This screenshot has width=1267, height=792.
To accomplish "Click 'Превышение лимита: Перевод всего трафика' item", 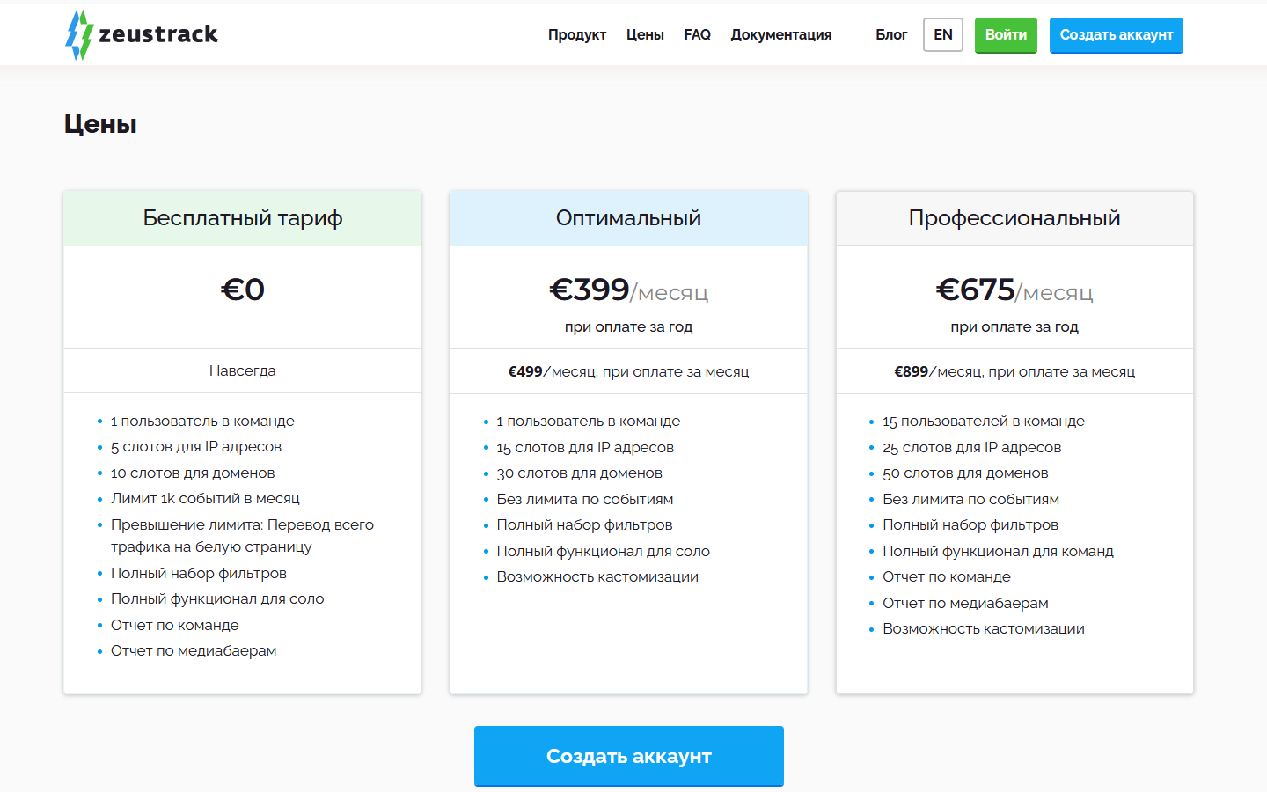I will 242,536.
